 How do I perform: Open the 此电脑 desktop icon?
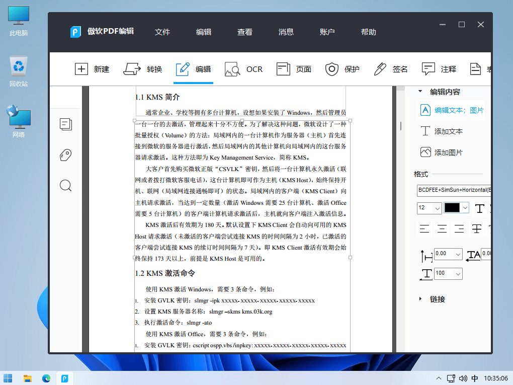point(19,21)
